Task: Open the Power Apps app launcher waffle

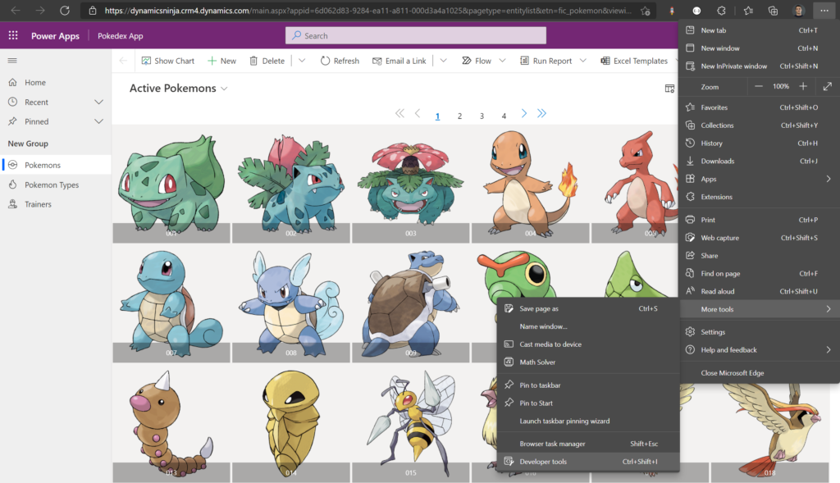Action: (13, 35)
